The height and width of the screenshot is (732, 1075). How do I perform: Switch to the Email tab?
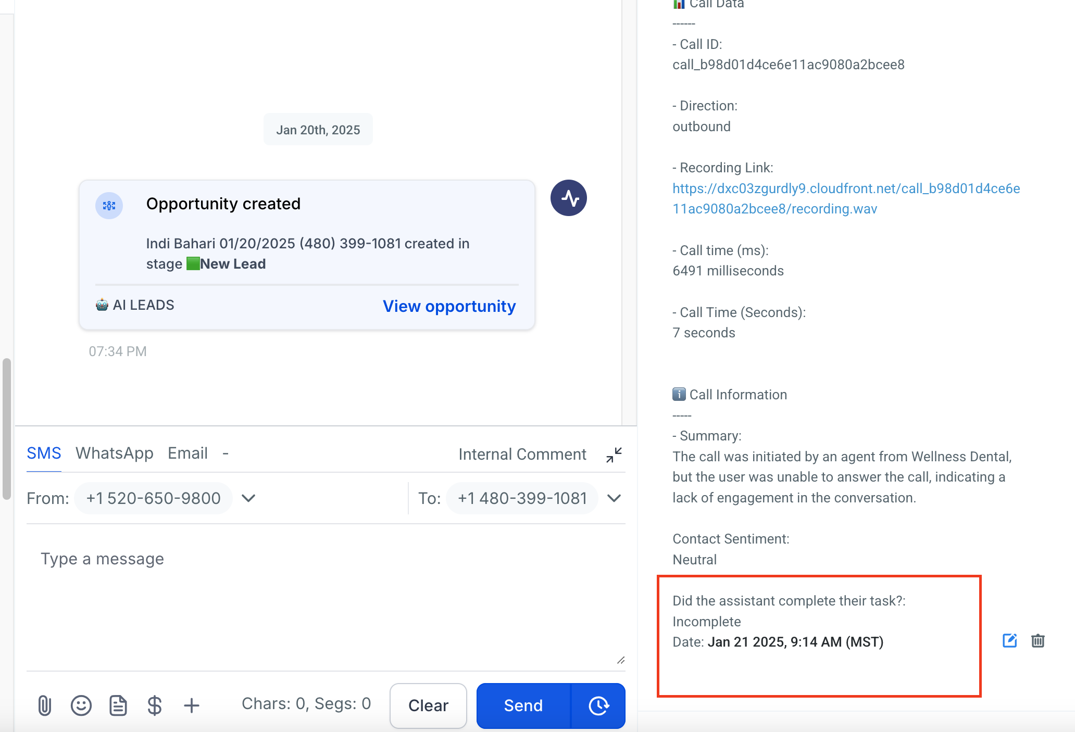(x=187, y=453)
